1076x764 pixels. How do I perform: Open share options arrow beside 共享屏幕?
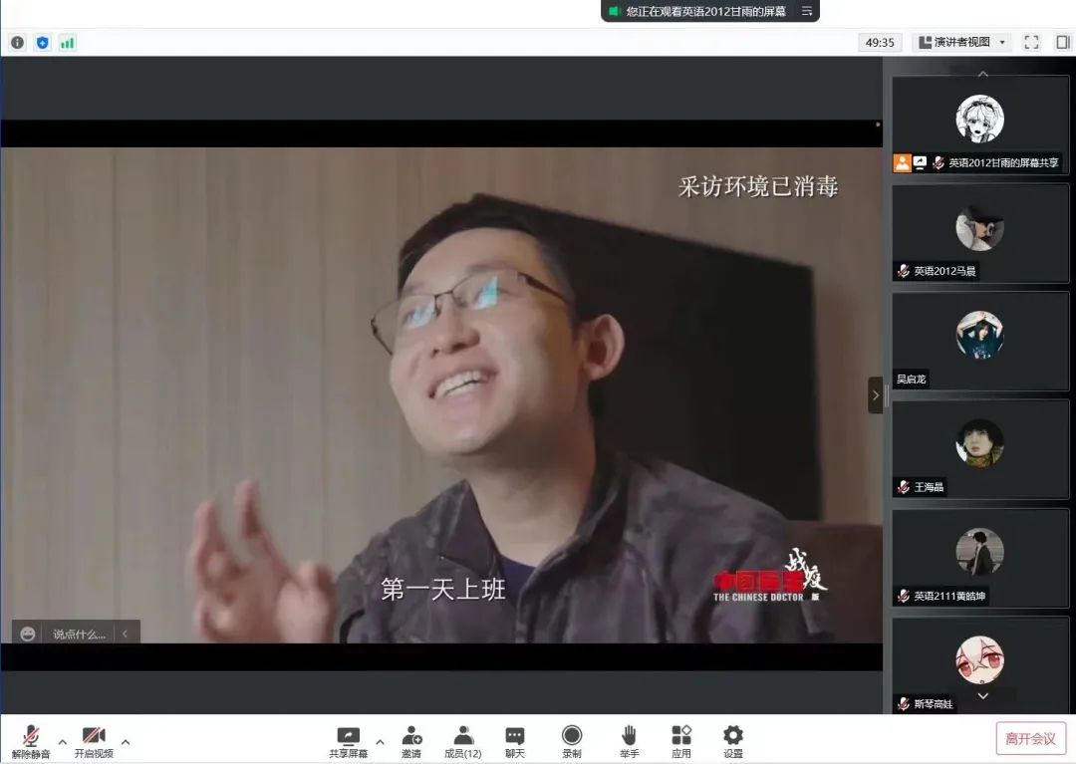(380, 741)
